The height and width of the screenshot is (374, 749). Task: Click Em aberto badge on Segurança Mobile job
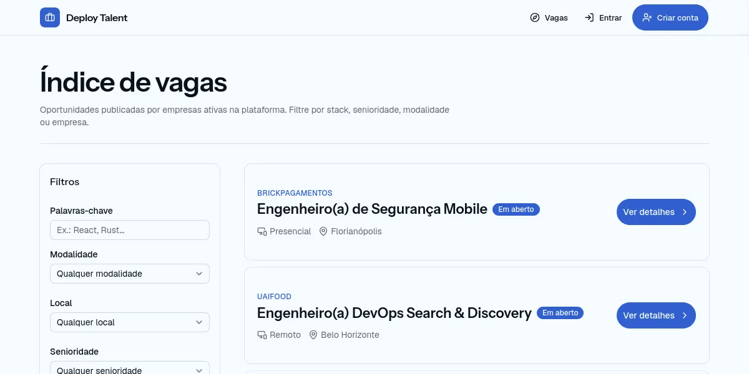coord(516,209)
